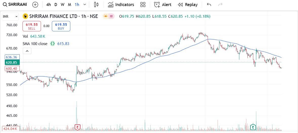This screenshot has height=133, width=298.
Task: Create an Alert
Action: click(x=162, y=5)
